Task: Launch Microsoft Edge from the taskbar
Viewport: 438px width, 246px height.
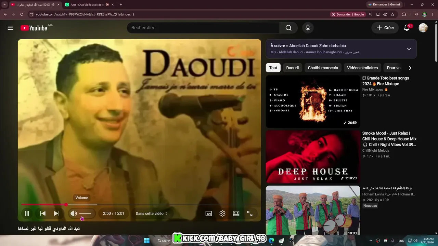Action: pos(271,241)
